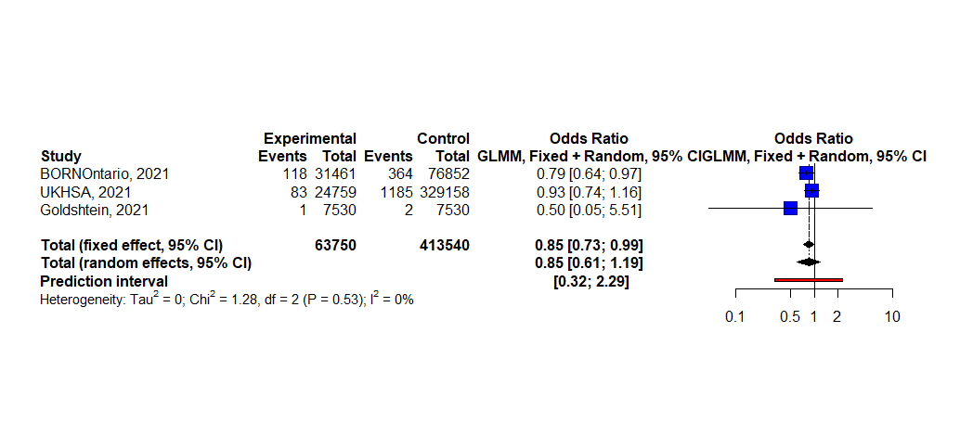Click the blue square for Goldshtein study
The height and width of the screenshot is (435, 960).
click(x=790, y=209)
